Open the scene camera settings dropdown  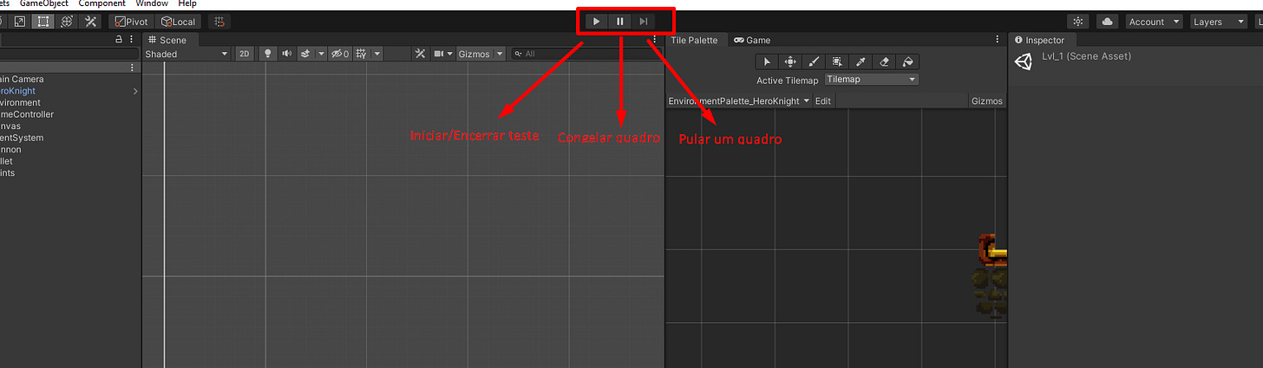[443, 54]
